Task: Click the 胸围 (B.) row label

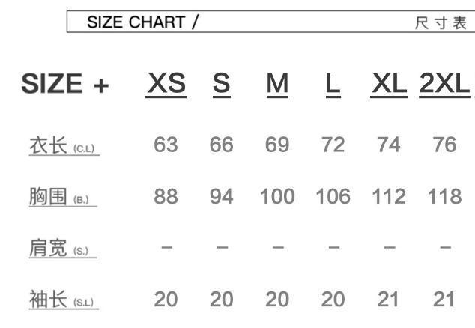Action: coord(63,197)
